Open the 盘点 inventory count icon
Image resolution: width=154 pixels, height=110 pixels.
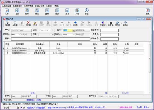pyautogui.click(x=47, y=12)
